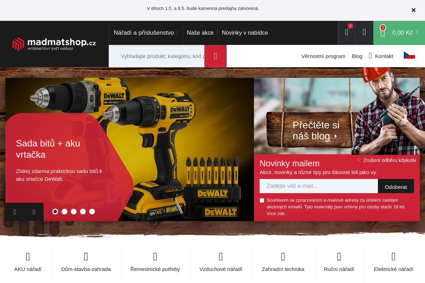Image resolution: width=425 pixels, height=283 pixels.
Task: Click the red search button
Action: tap(215, 56)
